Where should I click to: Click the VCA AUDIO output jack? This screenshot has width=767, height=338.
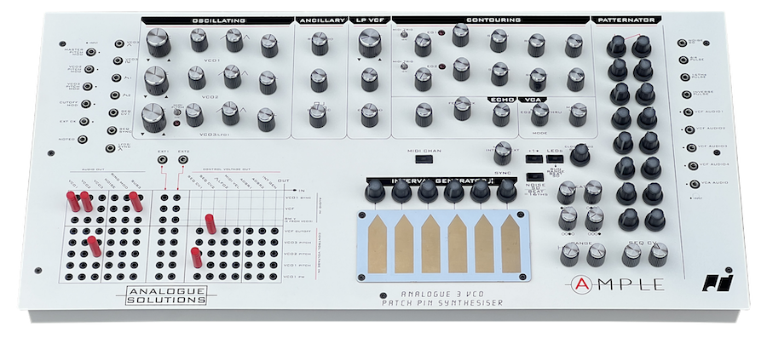click(695, 184)
